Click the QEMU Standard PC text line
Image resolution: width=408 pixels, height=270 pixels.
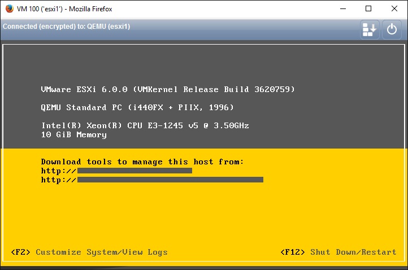click(137, 107)
